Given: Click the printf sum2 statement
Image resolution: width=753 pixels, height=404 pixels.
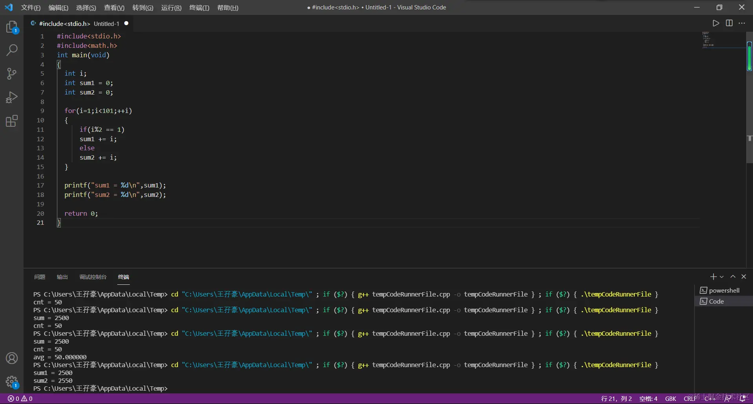Looking at the screenshot, I should pyautogui.click(x=115, y=195).
